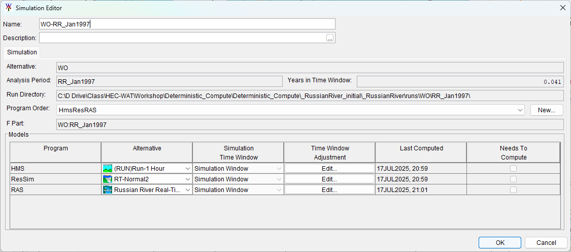The height and width of the screenshot is (252, 571).
Task: Toggle Needs To Compute checkbox for HMS
Action: [513, 169]
